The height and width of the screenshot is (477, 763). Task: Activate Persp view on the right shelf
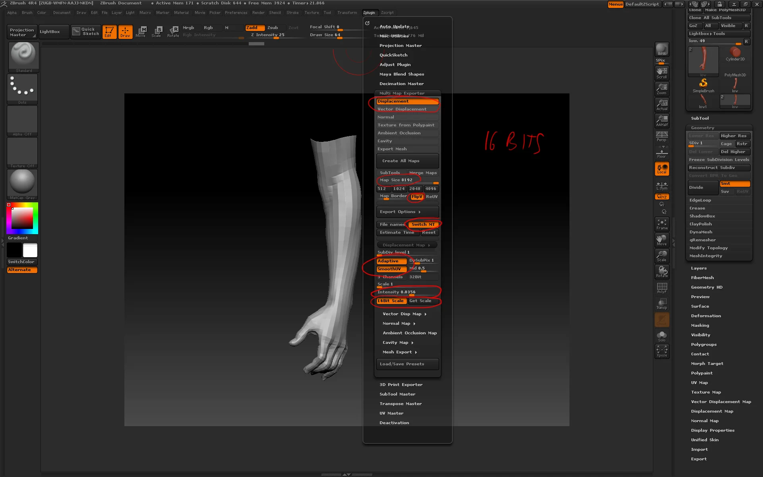(661, 137)
